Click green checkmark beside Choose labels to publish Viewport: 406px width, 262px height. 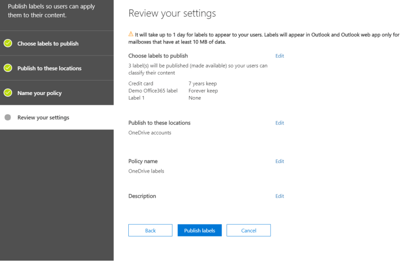click(8, 43)
